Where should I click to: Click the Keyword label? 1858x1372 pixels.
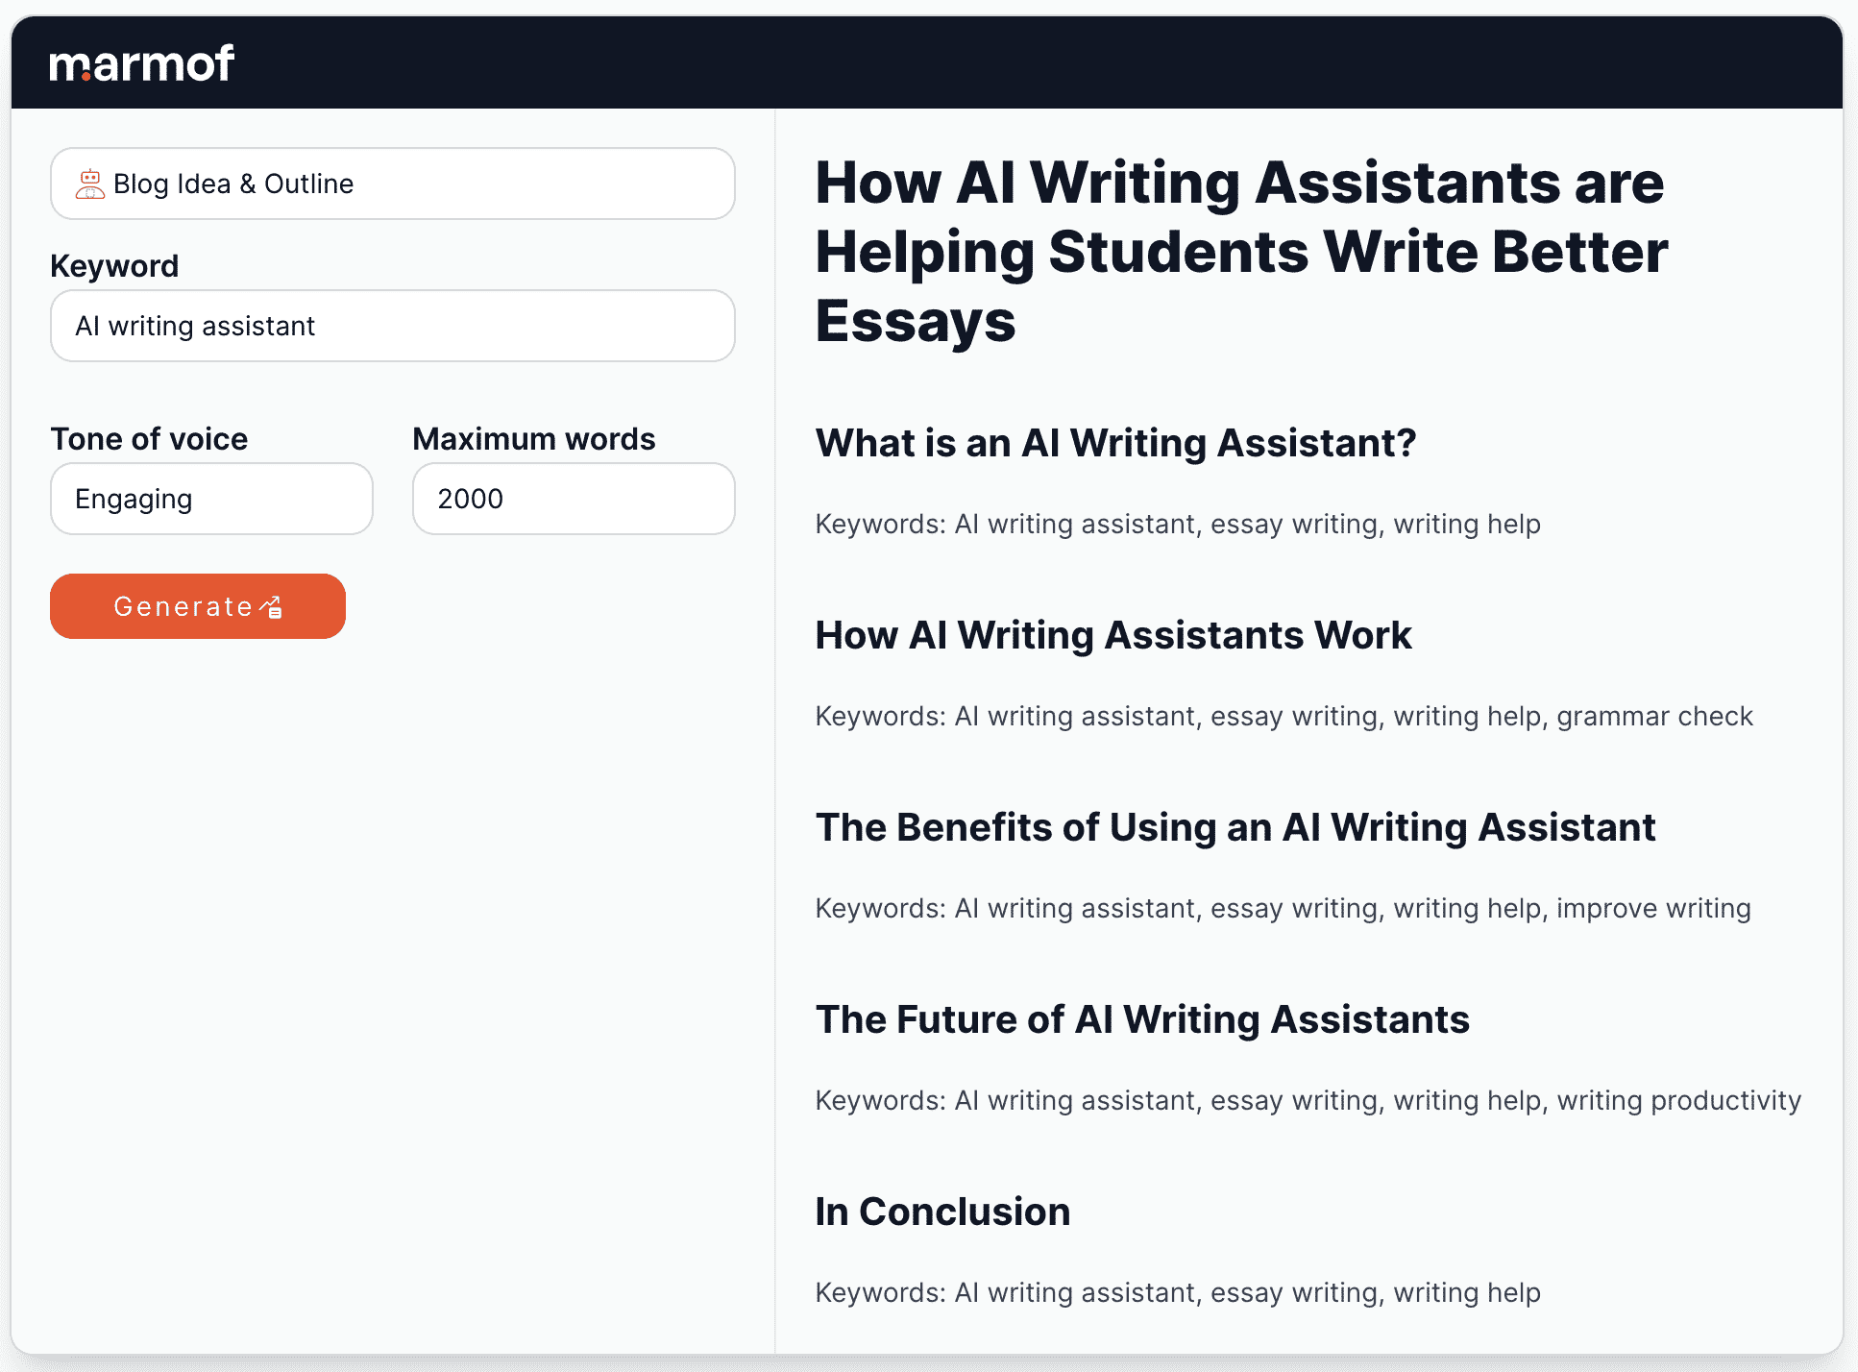114,266
